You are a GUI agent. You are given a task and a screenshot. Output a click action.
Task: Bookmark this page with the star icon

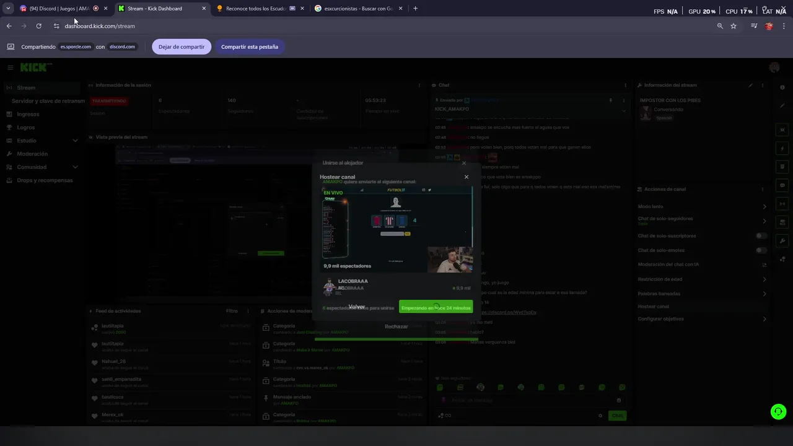[734, 26]
